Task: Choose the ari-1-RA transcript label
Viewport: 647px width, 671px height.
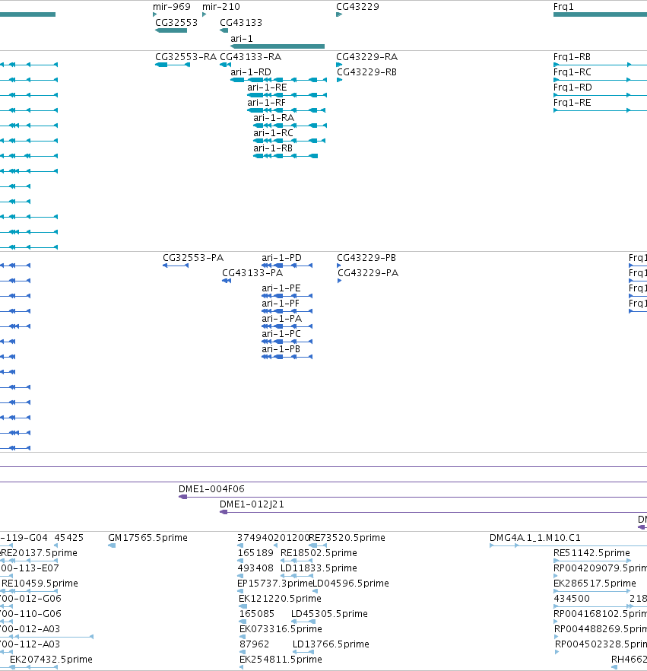Action: point(274,118)
